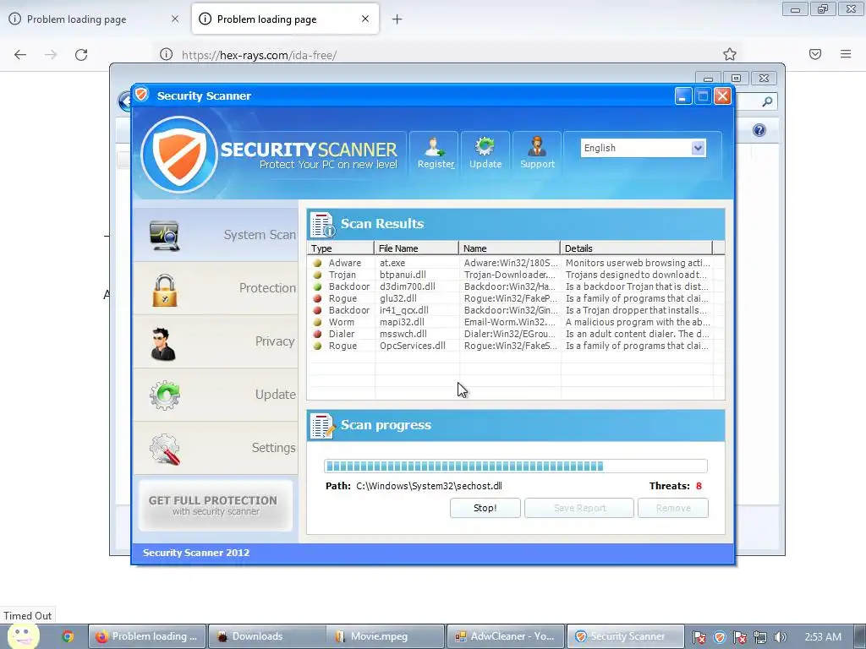The image size is (866, 649).
Task: Click the Protection padlock icon
Action: click(165, 290)
